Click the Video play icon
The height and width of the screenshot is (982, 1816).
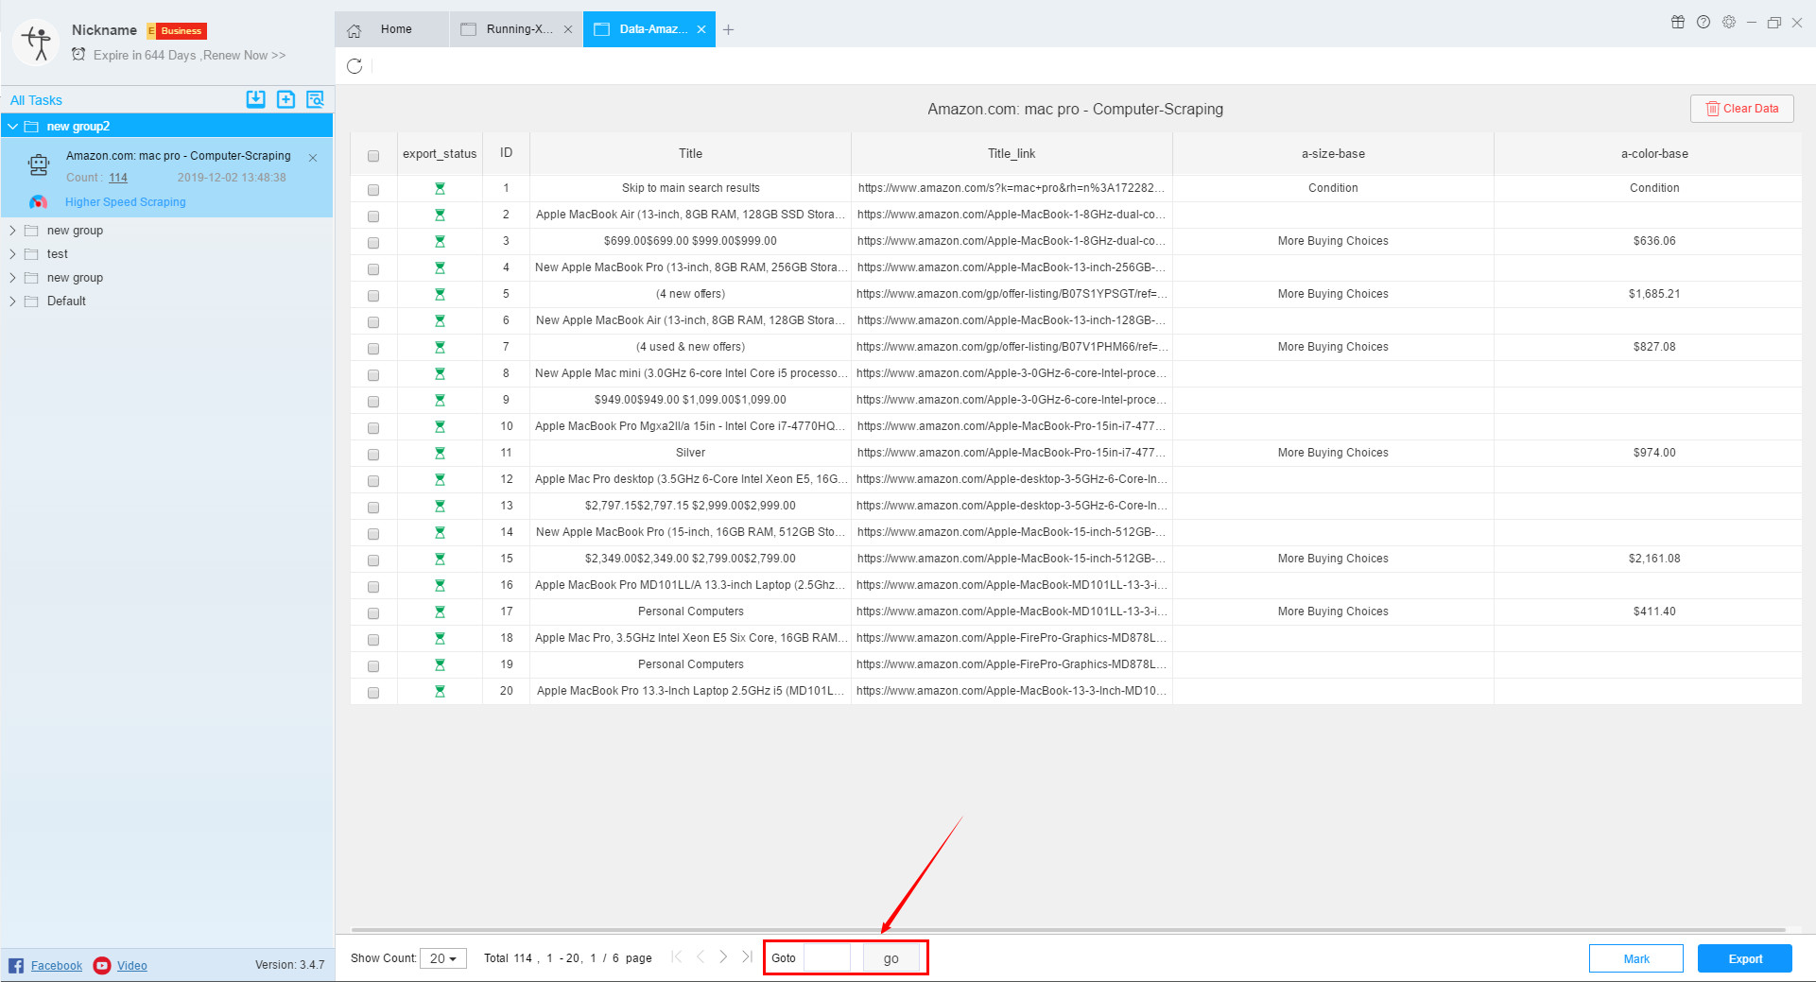102,965
